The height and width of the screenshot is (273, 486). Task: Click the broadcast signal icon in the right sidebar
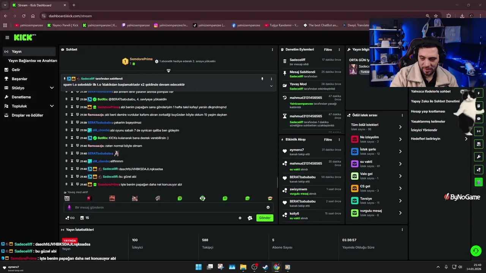click(478, 131)
